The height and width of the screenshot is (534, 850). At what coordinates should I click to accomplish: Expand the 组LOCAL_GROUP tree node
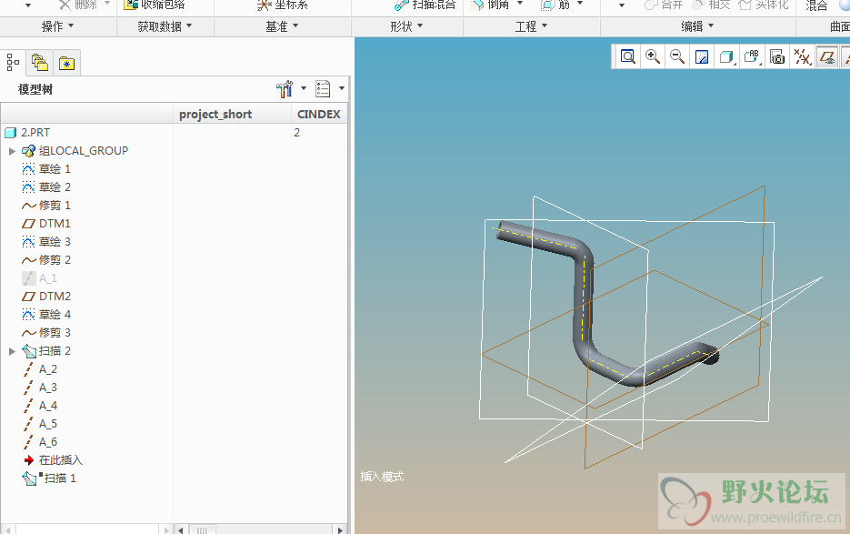pyautogui.click(x=12, y=151)
